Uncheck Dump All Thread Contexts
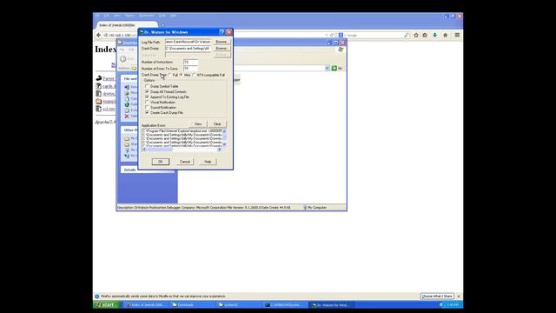This screenshot has width=556, height=313. point(147,91)
